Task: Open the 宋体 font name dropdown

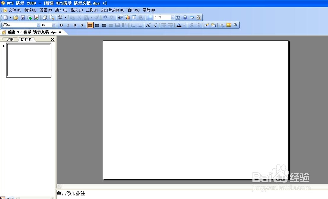Action: (x=38, y=25)
